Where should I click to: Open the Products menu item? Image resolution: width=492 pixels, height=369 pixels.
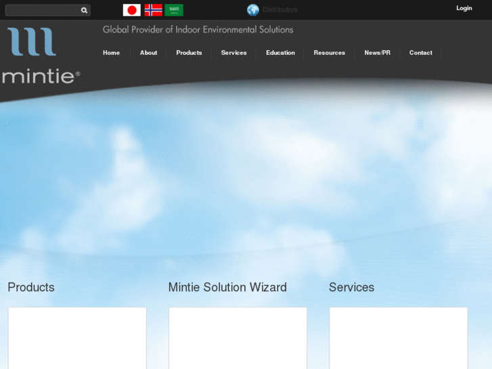[x=189, y=53]
